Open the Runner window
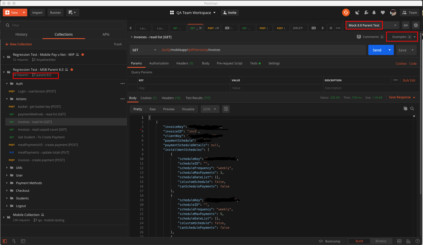423x245 pixels. (55, 12)
